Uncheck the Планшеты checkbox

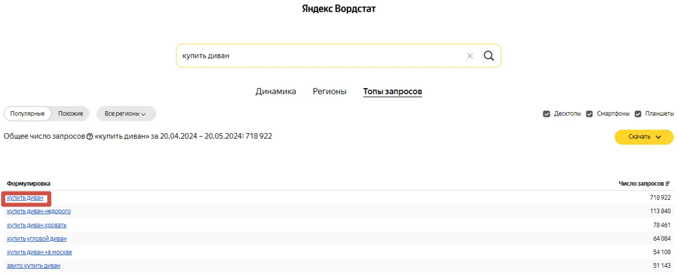638,114
